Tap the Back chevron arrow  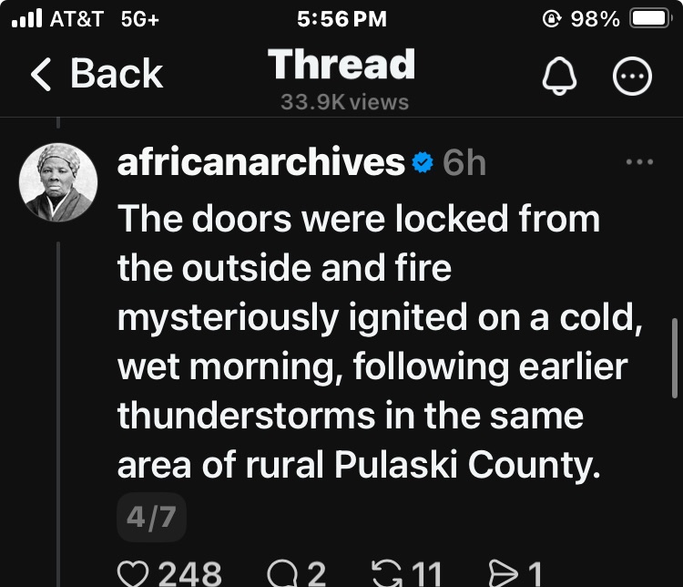click(x=41, y=75)
